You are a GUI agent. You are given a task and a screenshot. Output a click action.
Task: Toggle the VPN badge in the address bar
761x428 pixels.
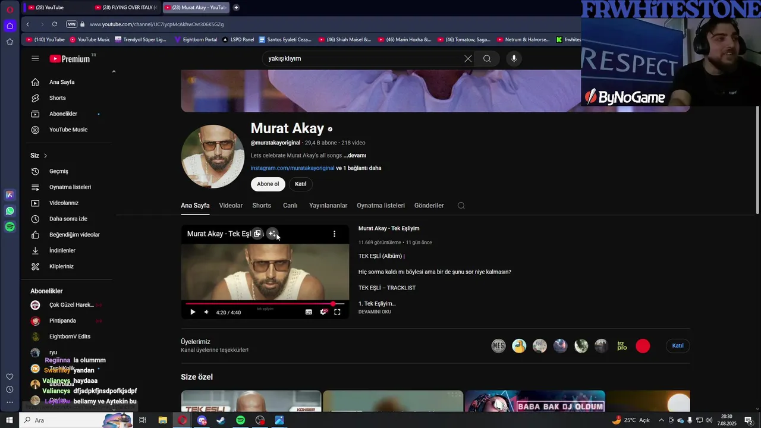pos(71,24)
